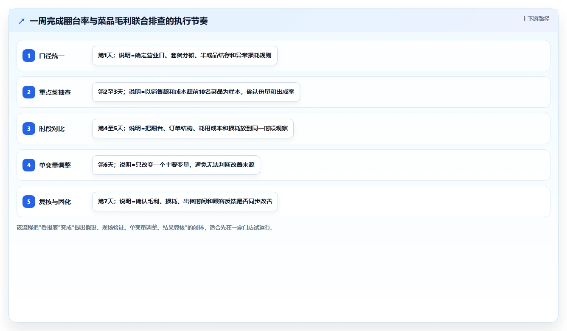Viewport: 567px width, 331px height.
Task: Select the 重点菜抽查 step label
Action: pos(55,93)
